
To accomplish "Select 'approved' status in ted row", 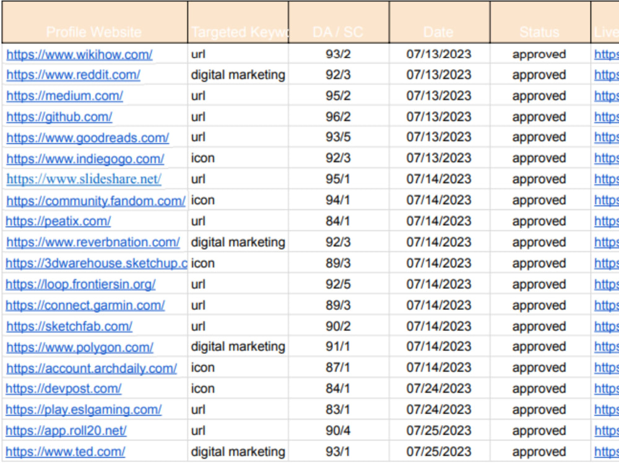I will coord(539,452).
